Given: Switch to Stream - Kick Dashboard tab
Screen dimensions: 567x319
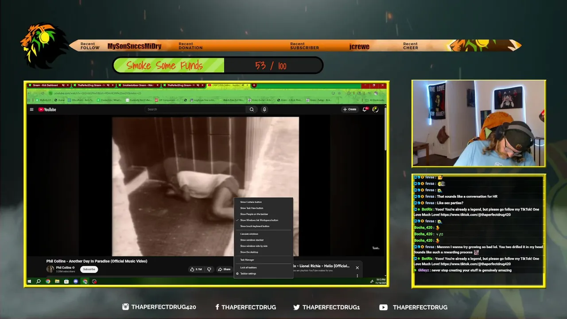Looking at the screenshot, I should [49, 85].
